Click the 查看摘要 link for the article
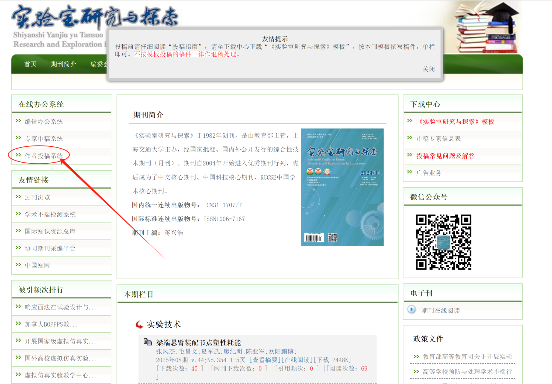 point(265,360)
